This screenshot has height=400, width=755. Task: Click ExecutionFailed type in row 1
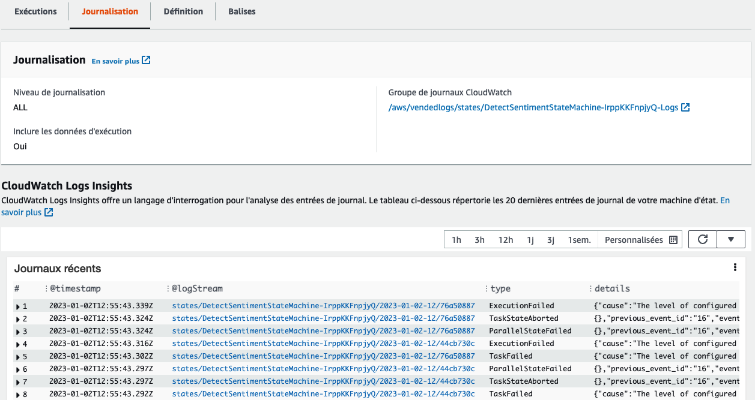(x=521, y=306)
